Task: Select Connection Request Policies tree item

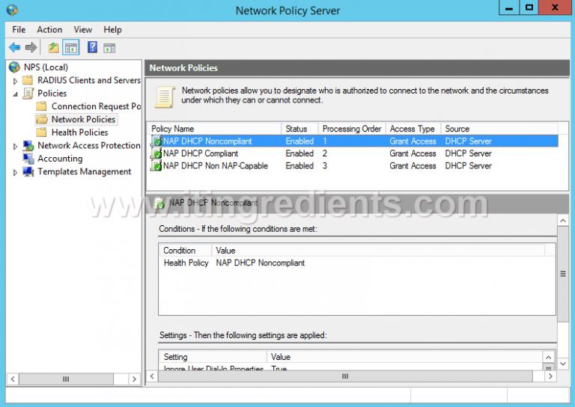Action: [96, 106]
